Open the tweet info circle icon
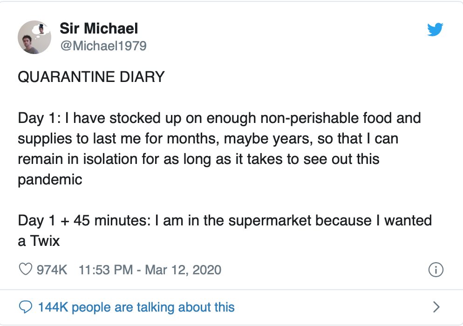463x326 pixels. (435, 270)
